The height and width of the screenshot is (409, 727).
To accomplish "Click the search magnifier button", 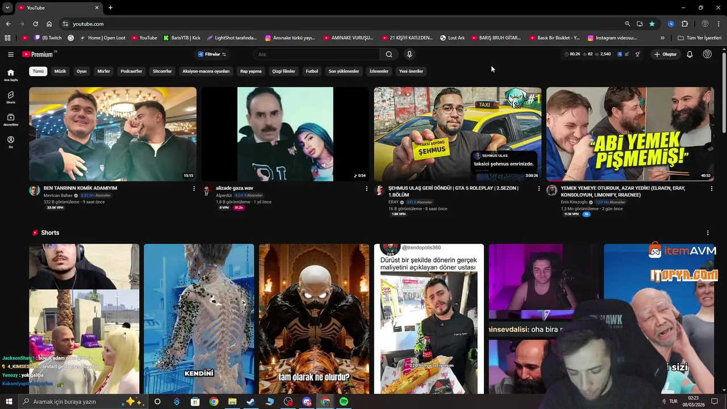I will click(x=389, y=54).
